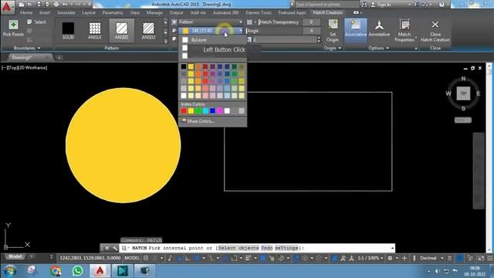494x278 pixels.
Task: Open the hatch color dropdown
Action: (211, 31)
